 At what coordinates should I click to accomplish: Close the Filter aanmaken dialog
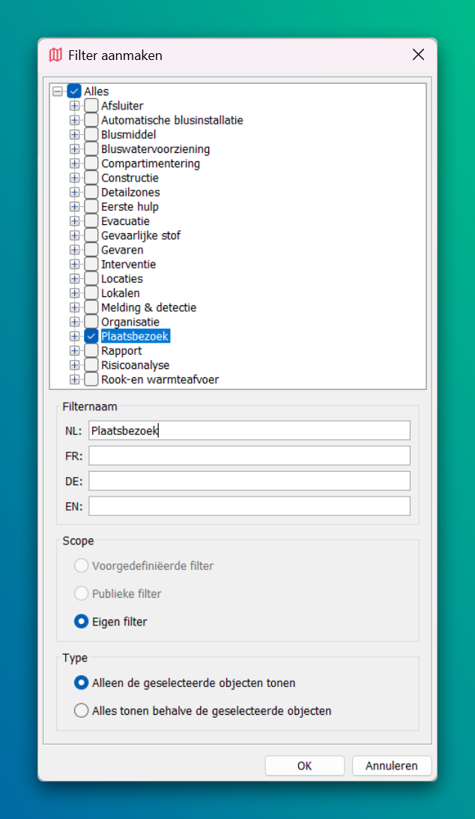[418, 55]
